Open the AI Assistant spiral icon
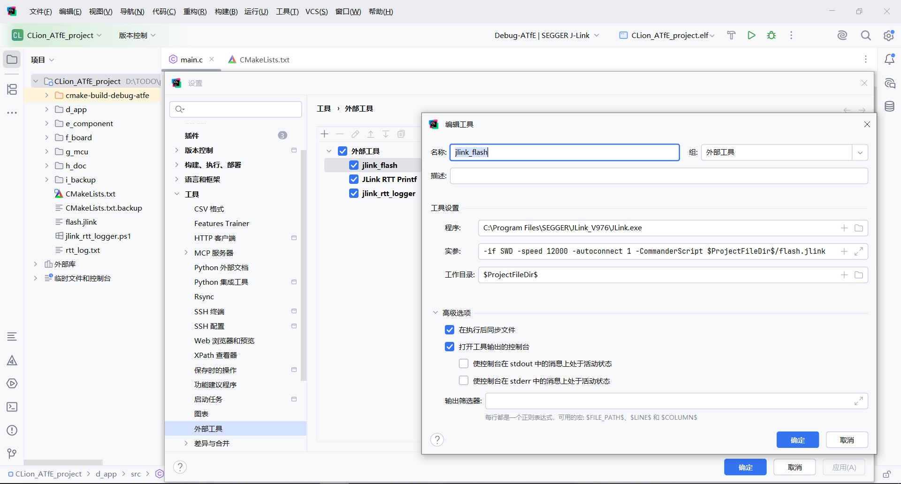 842,35
